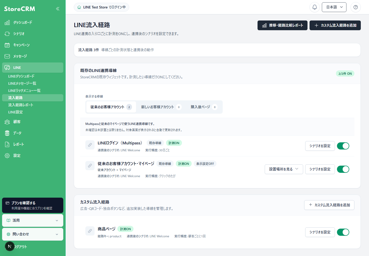The height and width of the screenshot is (256, 369).
Task: Open the キャンペーン calendar icon
Action: (x=7, y=45)
